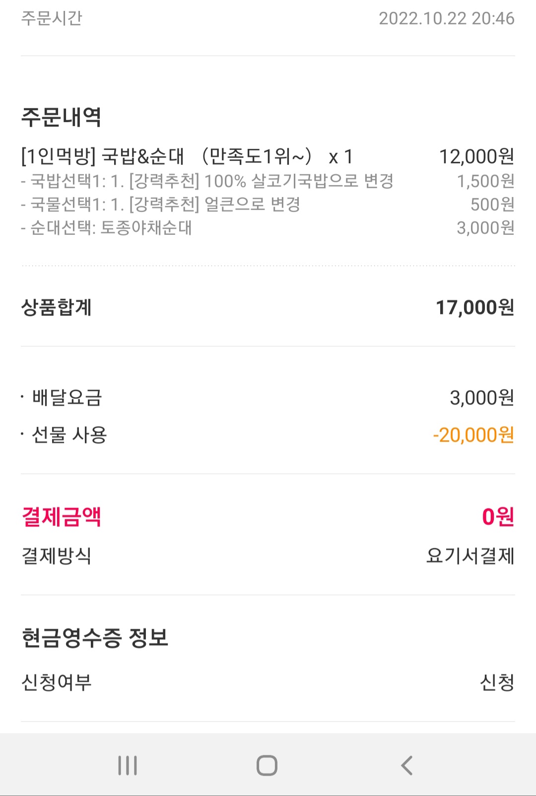Tap the Android recent apps icon
Viewport: 536px width, 796px height.
[128, 765]
